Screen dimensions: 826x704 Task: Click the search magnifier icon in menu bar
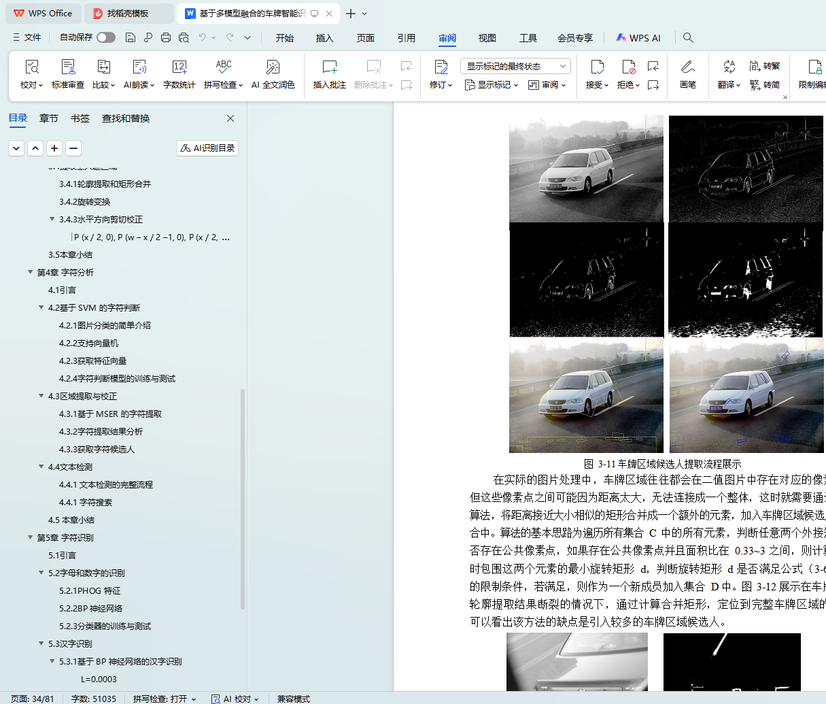click(688, 38)
